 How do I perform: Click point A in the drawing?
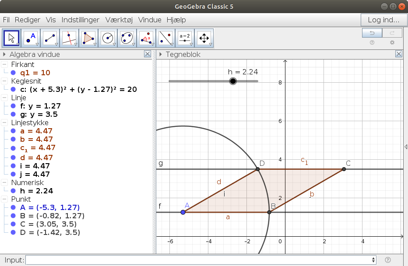pos(183,212)
